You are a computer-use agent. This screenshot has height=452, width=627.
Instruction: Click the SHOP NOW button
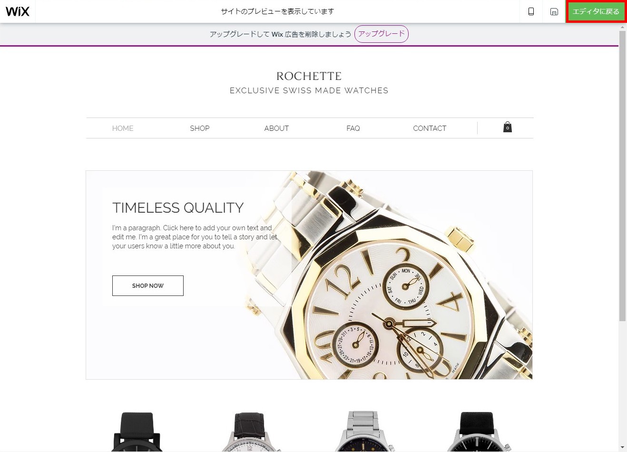click(x=148, y=285)
